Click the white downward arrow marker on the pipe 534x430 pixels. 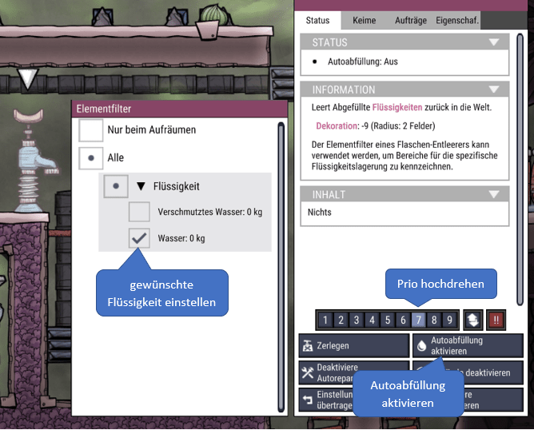tap(28, 78)
